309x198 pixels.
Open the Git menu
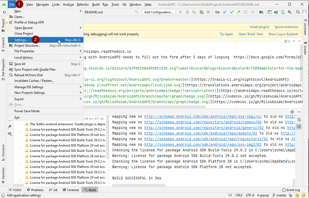coord(124,4)
